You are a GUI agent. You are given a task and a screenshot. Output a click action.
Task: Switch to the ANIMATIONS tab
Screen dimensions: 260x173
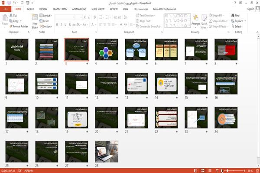pyautogui.click(x=79, y=9)
